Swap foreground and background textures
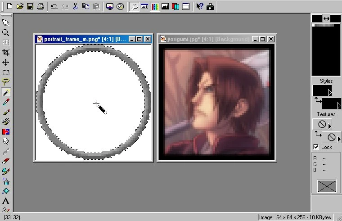This screenshot has width=342, height=221. coord(318,134)
